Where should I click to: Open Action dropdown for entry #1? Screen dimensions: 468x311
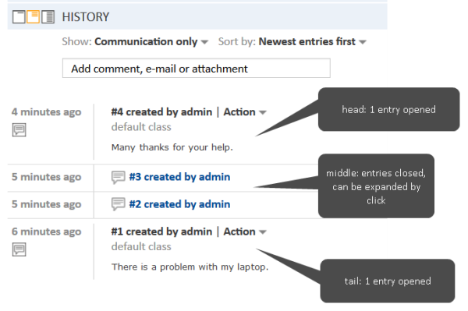pos(245,231)
